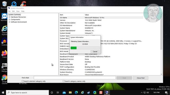Screen dimensions: 170x95
Task: Open the Internet Explorer desktop icon
Action: click(4, 30)
